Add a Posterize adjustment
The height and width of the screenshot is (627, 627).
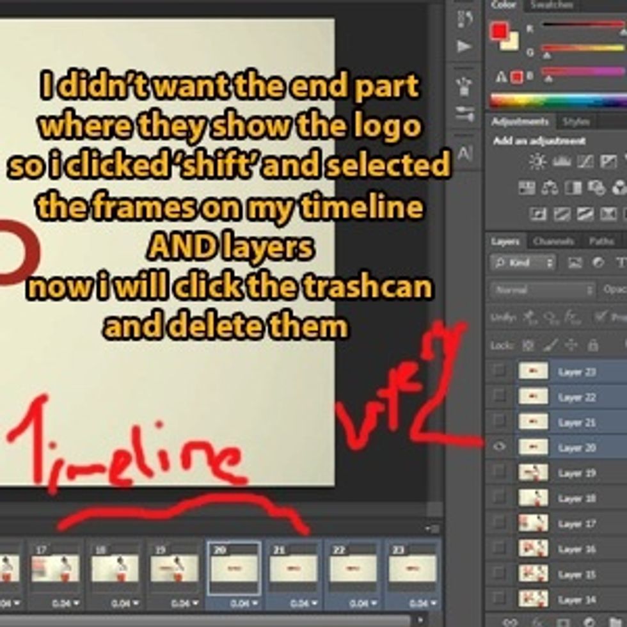(x=562, y=214)
